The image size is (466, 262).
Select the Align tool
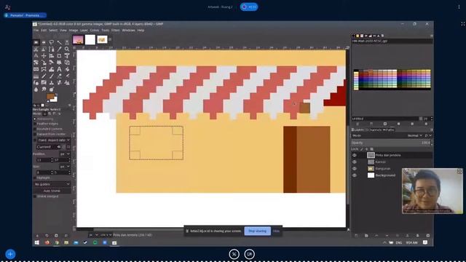click(x=52, y=55)
